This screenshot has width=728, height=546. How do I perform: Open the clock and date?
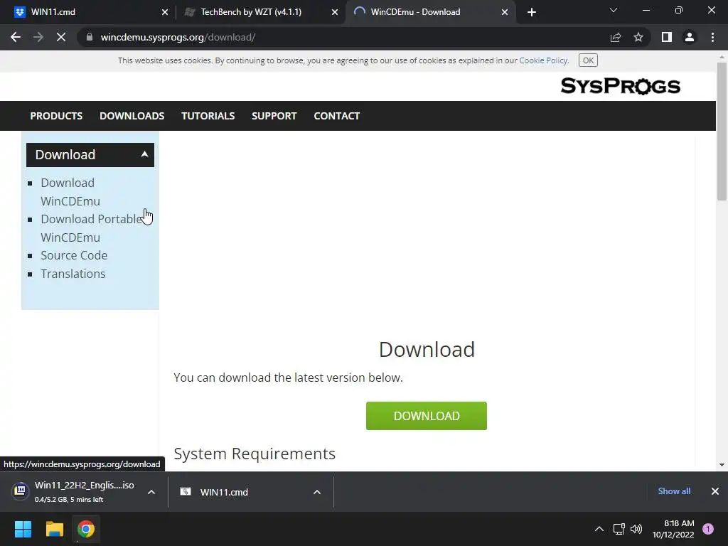click(673, 529)
